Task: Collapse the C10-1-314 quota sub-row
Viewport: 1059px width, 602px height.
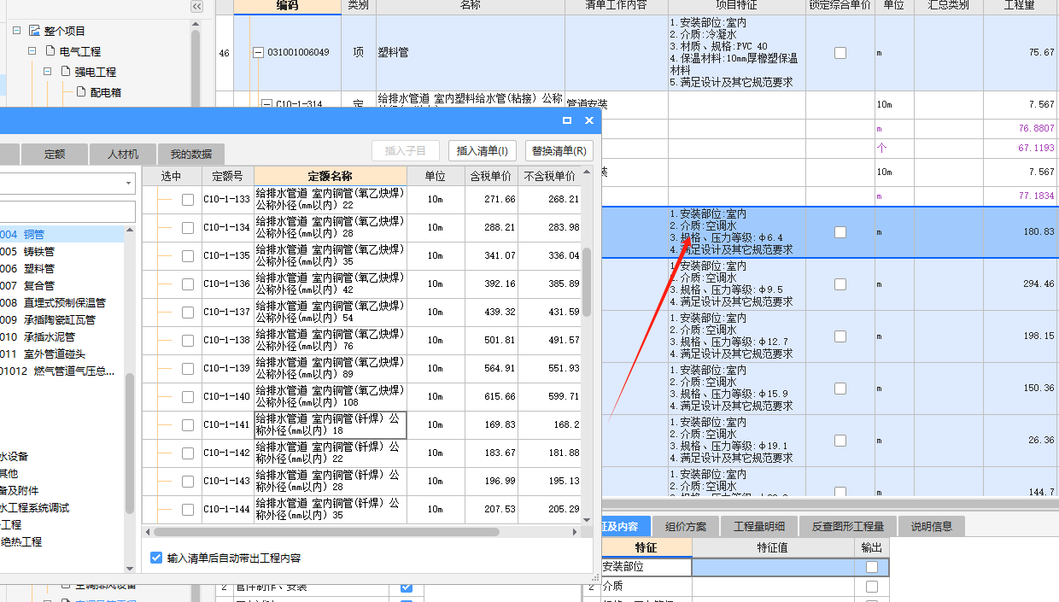Action: (266, 104)
